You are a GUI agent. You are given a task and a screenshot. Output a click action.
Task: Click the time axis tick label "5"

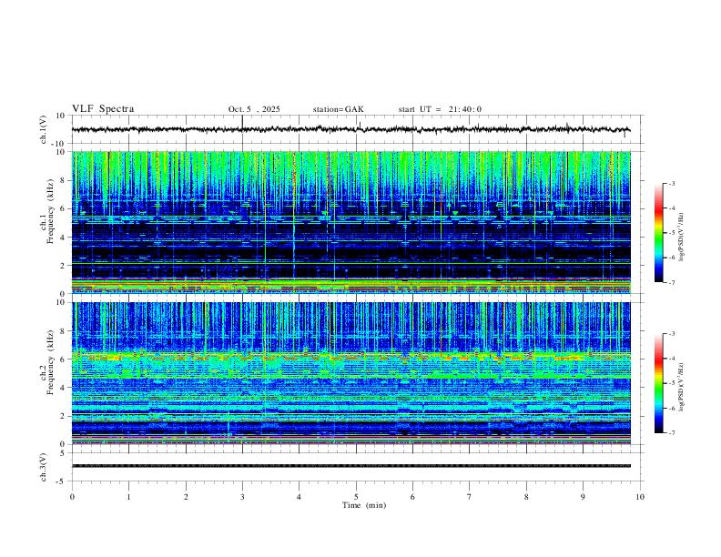(x=356, y=497)
